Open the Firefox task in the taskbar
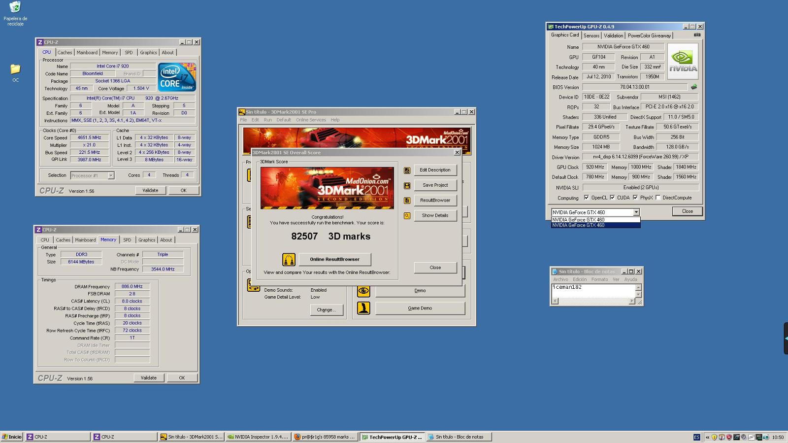Viewport: 788px width, 443px height. pos(325,437)
